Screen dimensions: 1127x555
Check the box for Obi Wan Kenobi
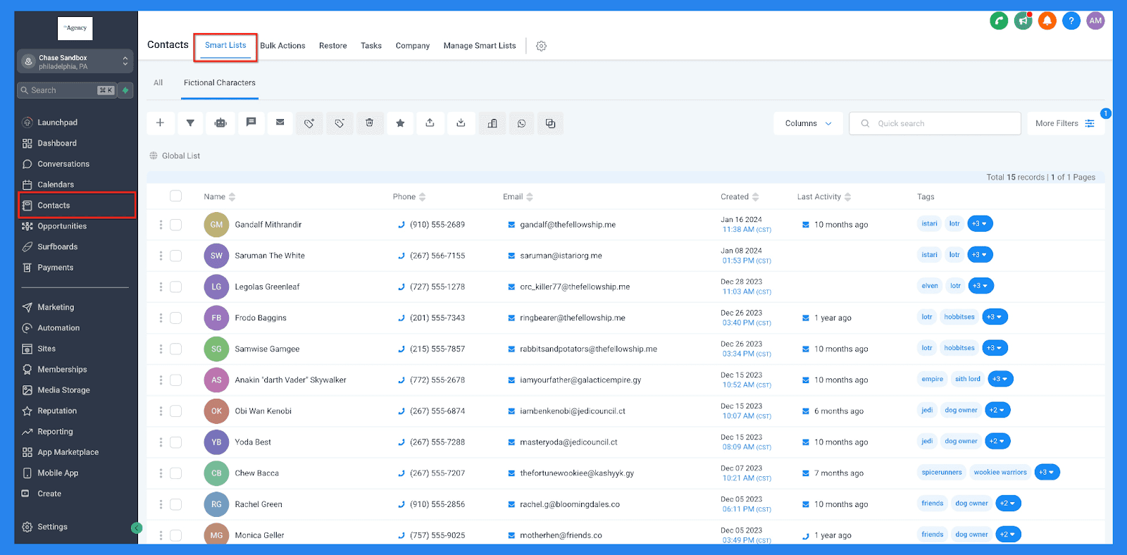pos(176,411)
